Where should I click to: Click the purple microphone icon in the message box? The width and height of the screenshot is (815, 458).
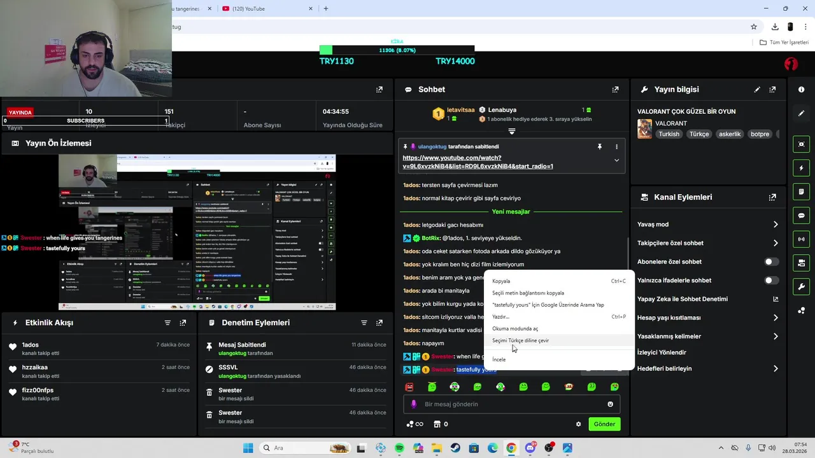pos(413,404)
